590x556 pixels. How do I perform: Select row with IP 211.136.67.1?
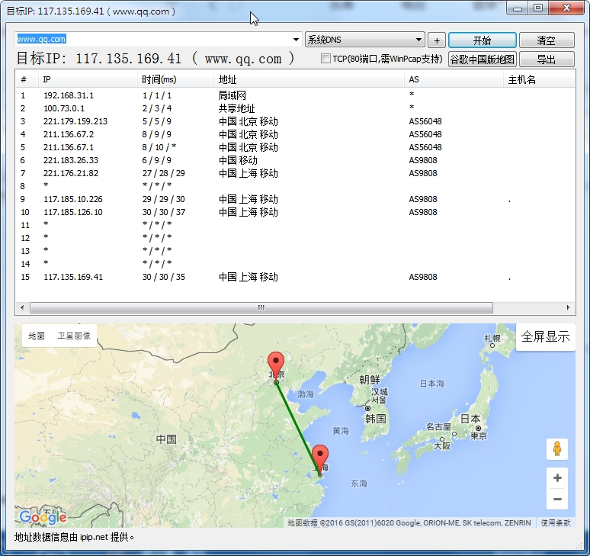tap(295, 147)
